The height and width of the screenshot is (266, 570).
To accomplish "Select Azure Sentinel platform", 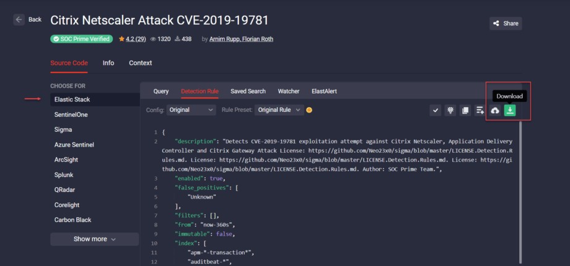I will (74, 145).
